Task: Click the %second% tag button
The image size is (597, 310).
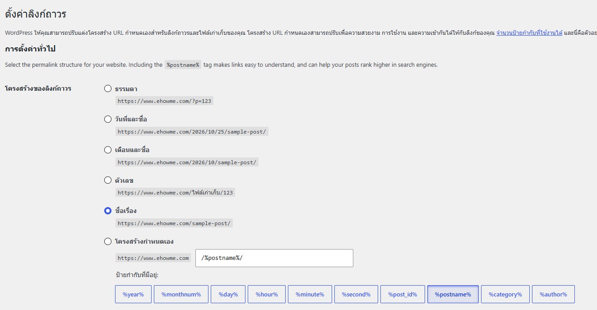Action: [x=356, y=294]
